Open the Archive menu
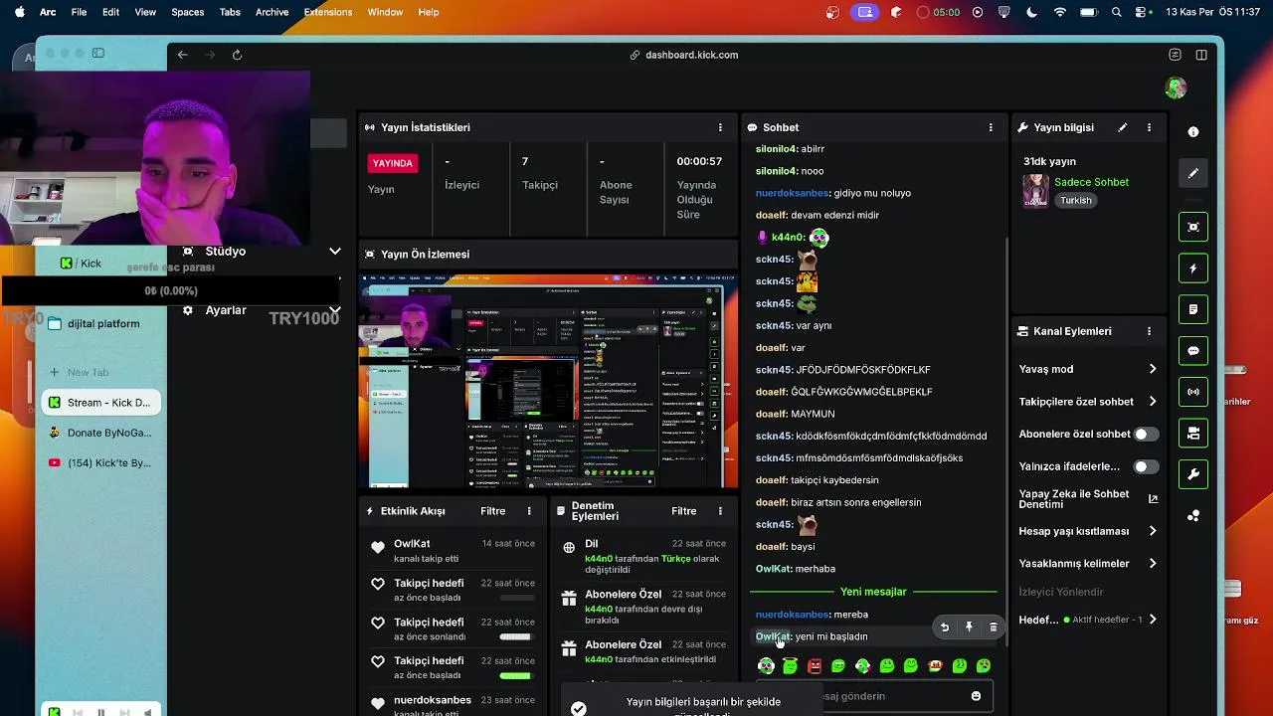Image resolution: width=1273 pixels, height=716 pixels. [x=272, y=12]
